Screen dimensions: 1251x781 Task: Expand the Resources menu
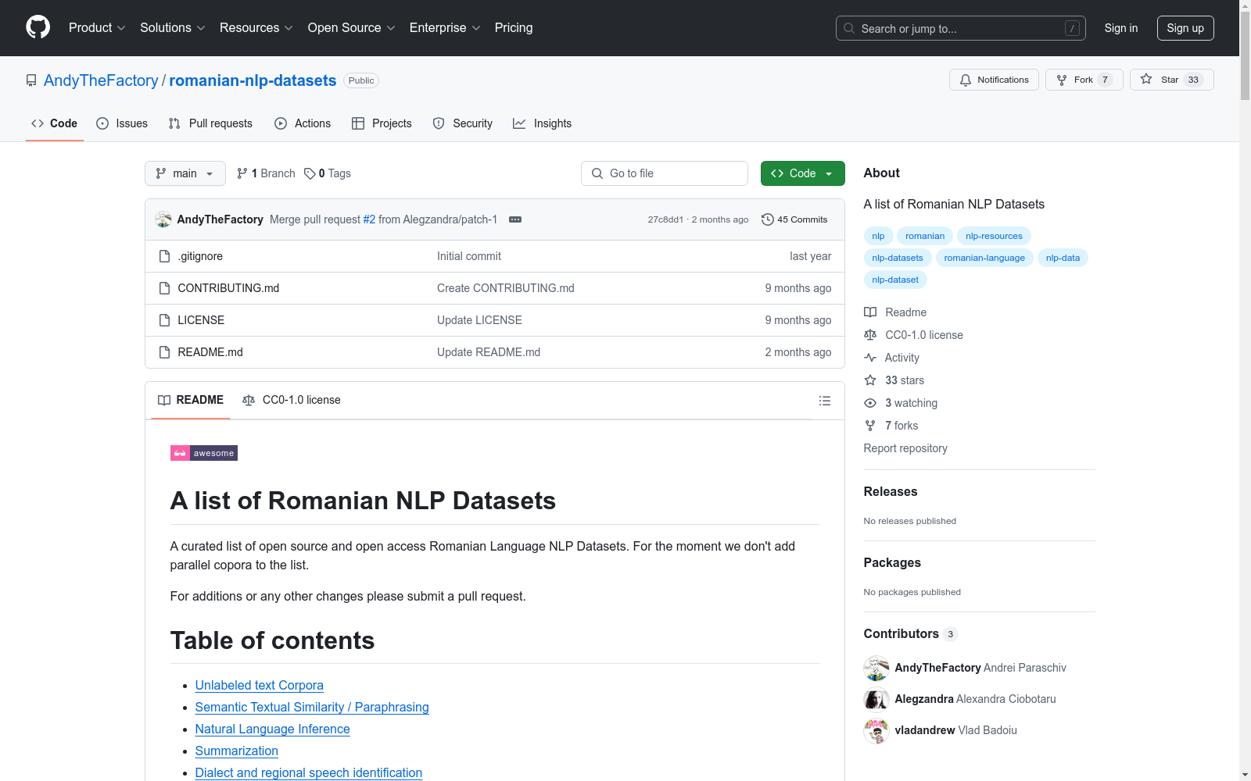(256, 28)
